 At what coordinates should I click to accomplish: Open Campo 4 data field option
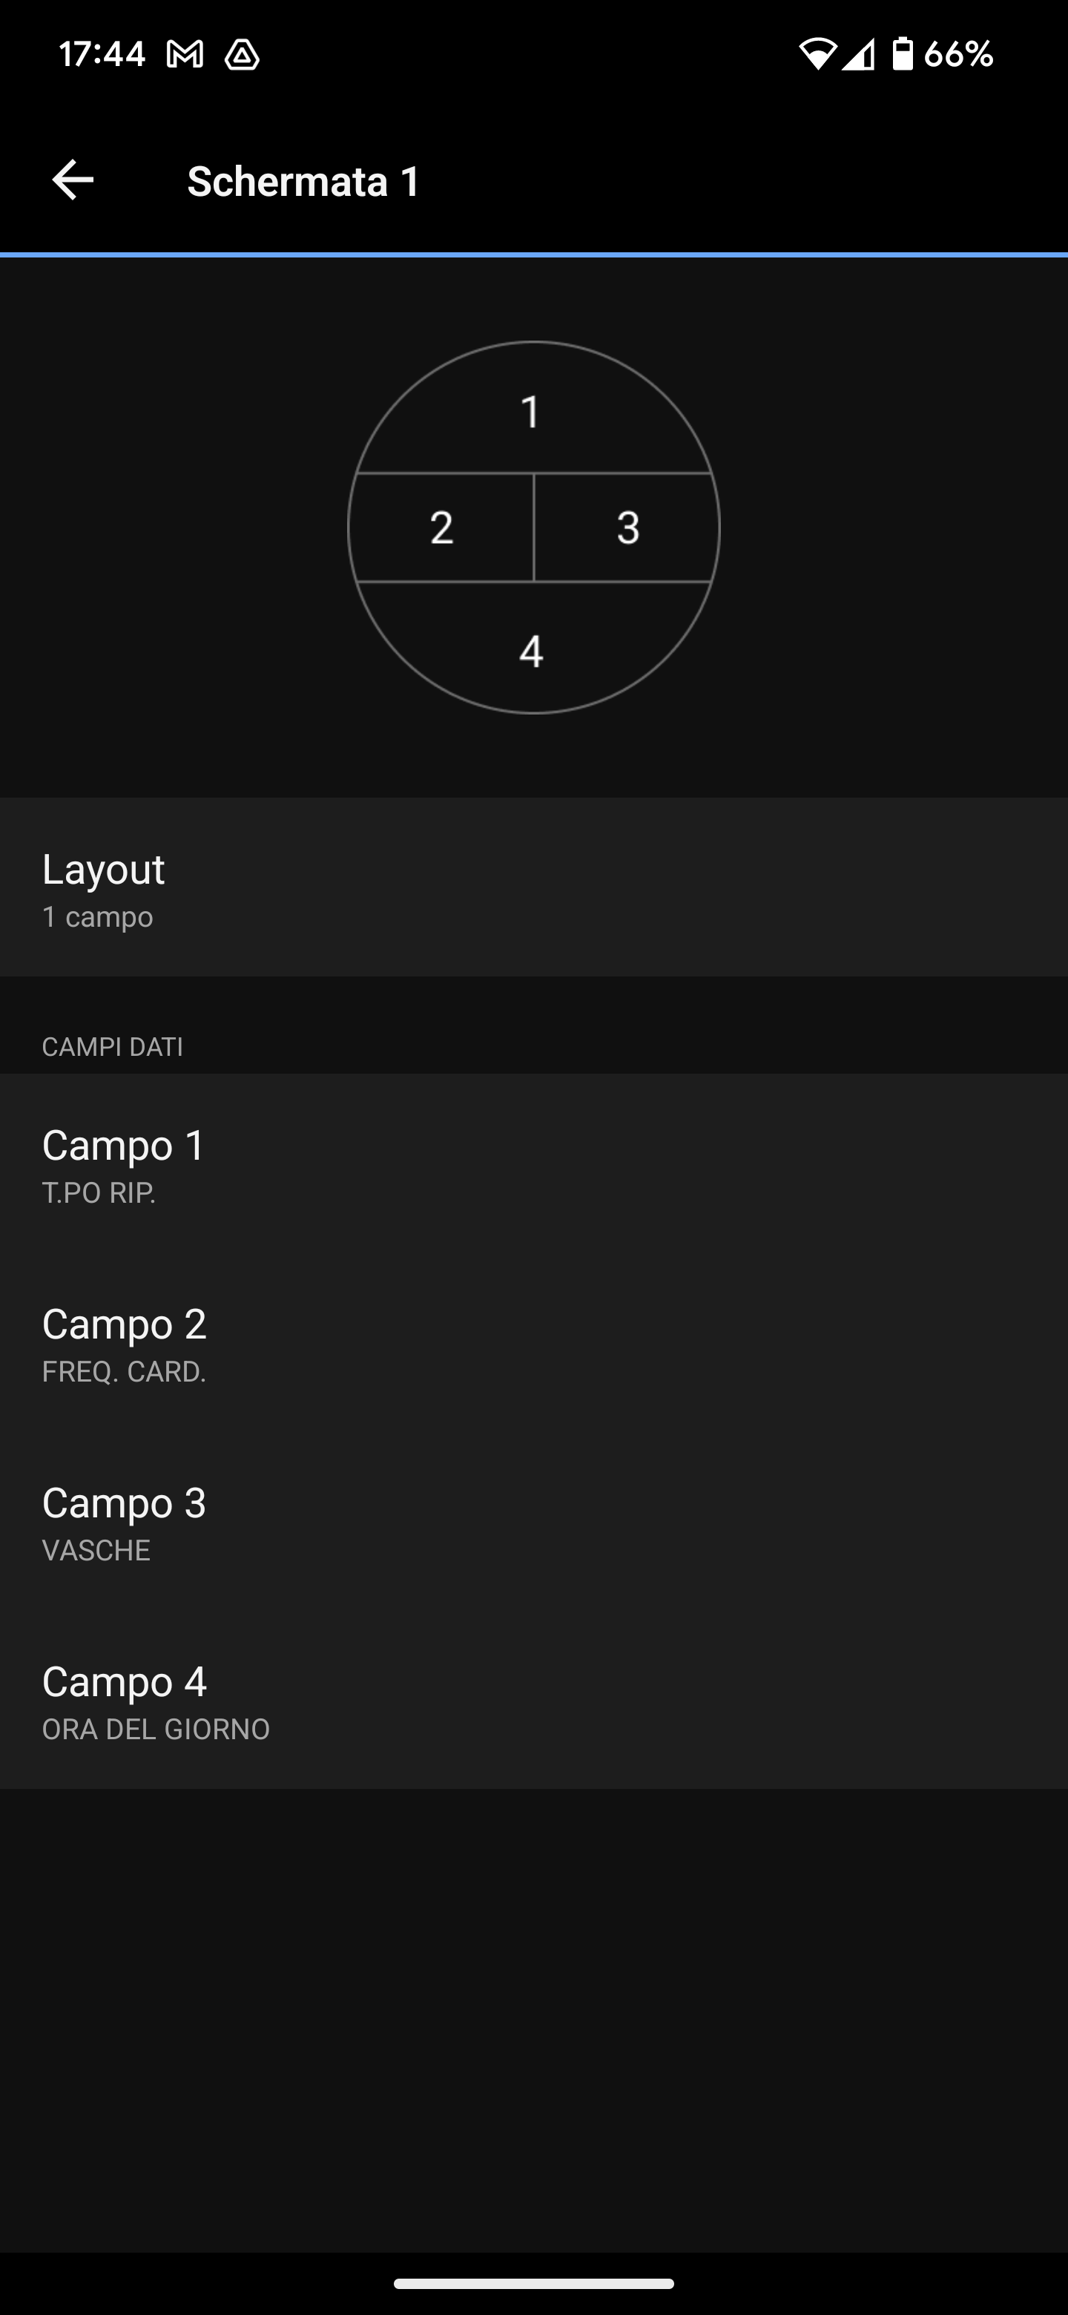point(533,1699)
